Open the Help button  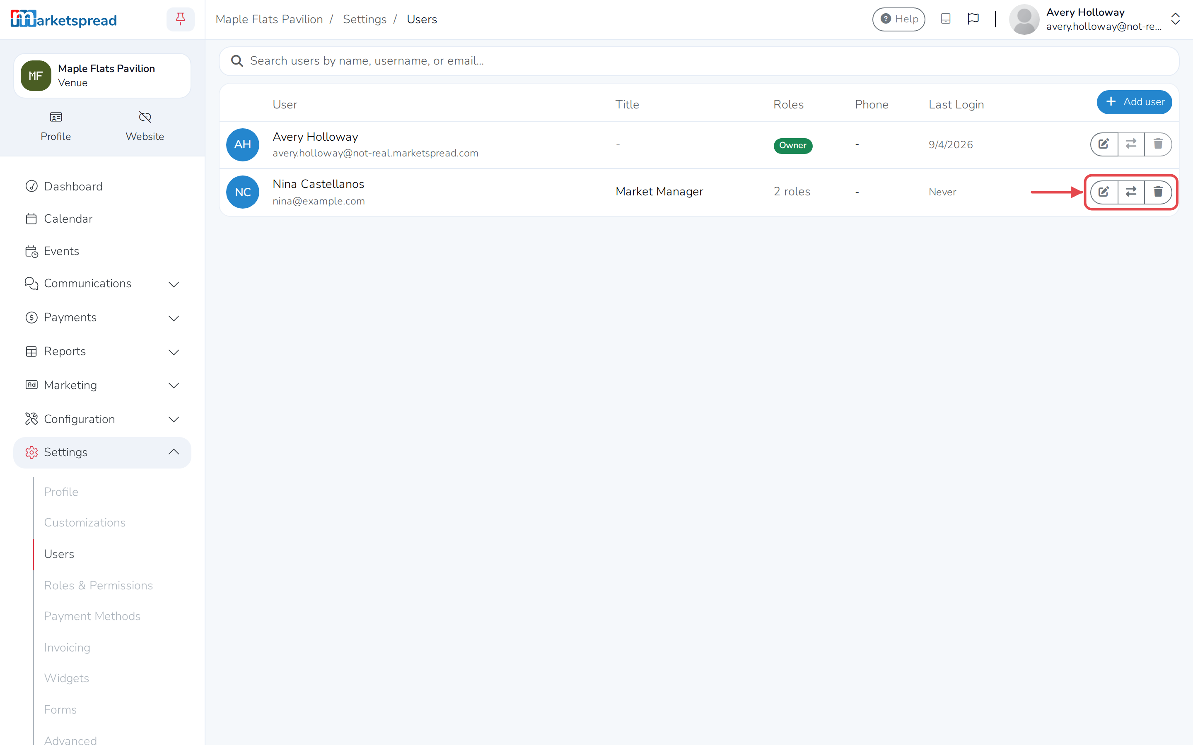pos(899,19)
